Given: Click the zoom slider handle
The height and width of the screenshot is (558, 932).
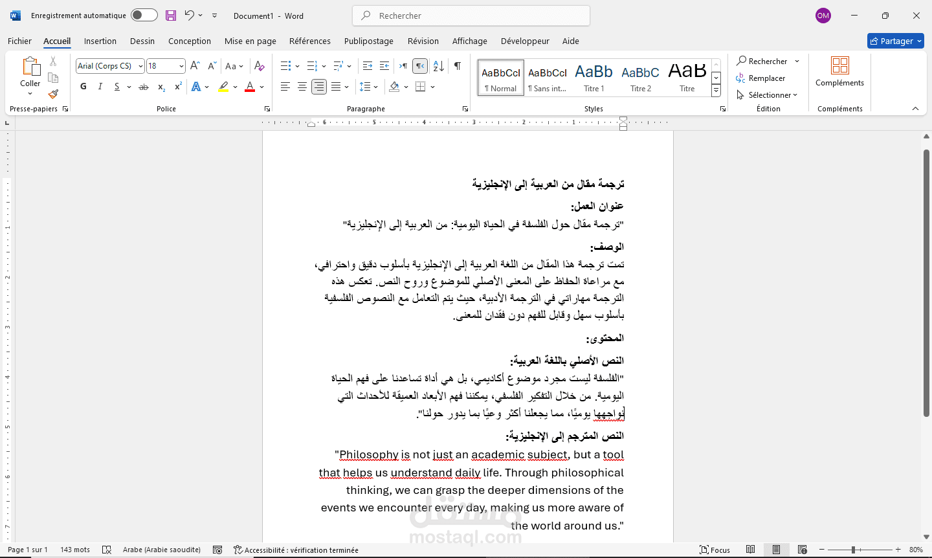Looking at the screenshot, I should [854, 550].
